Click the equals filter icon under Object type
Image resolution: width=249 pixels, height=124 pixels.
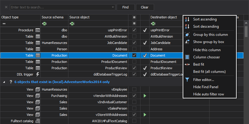coord(4,24)
